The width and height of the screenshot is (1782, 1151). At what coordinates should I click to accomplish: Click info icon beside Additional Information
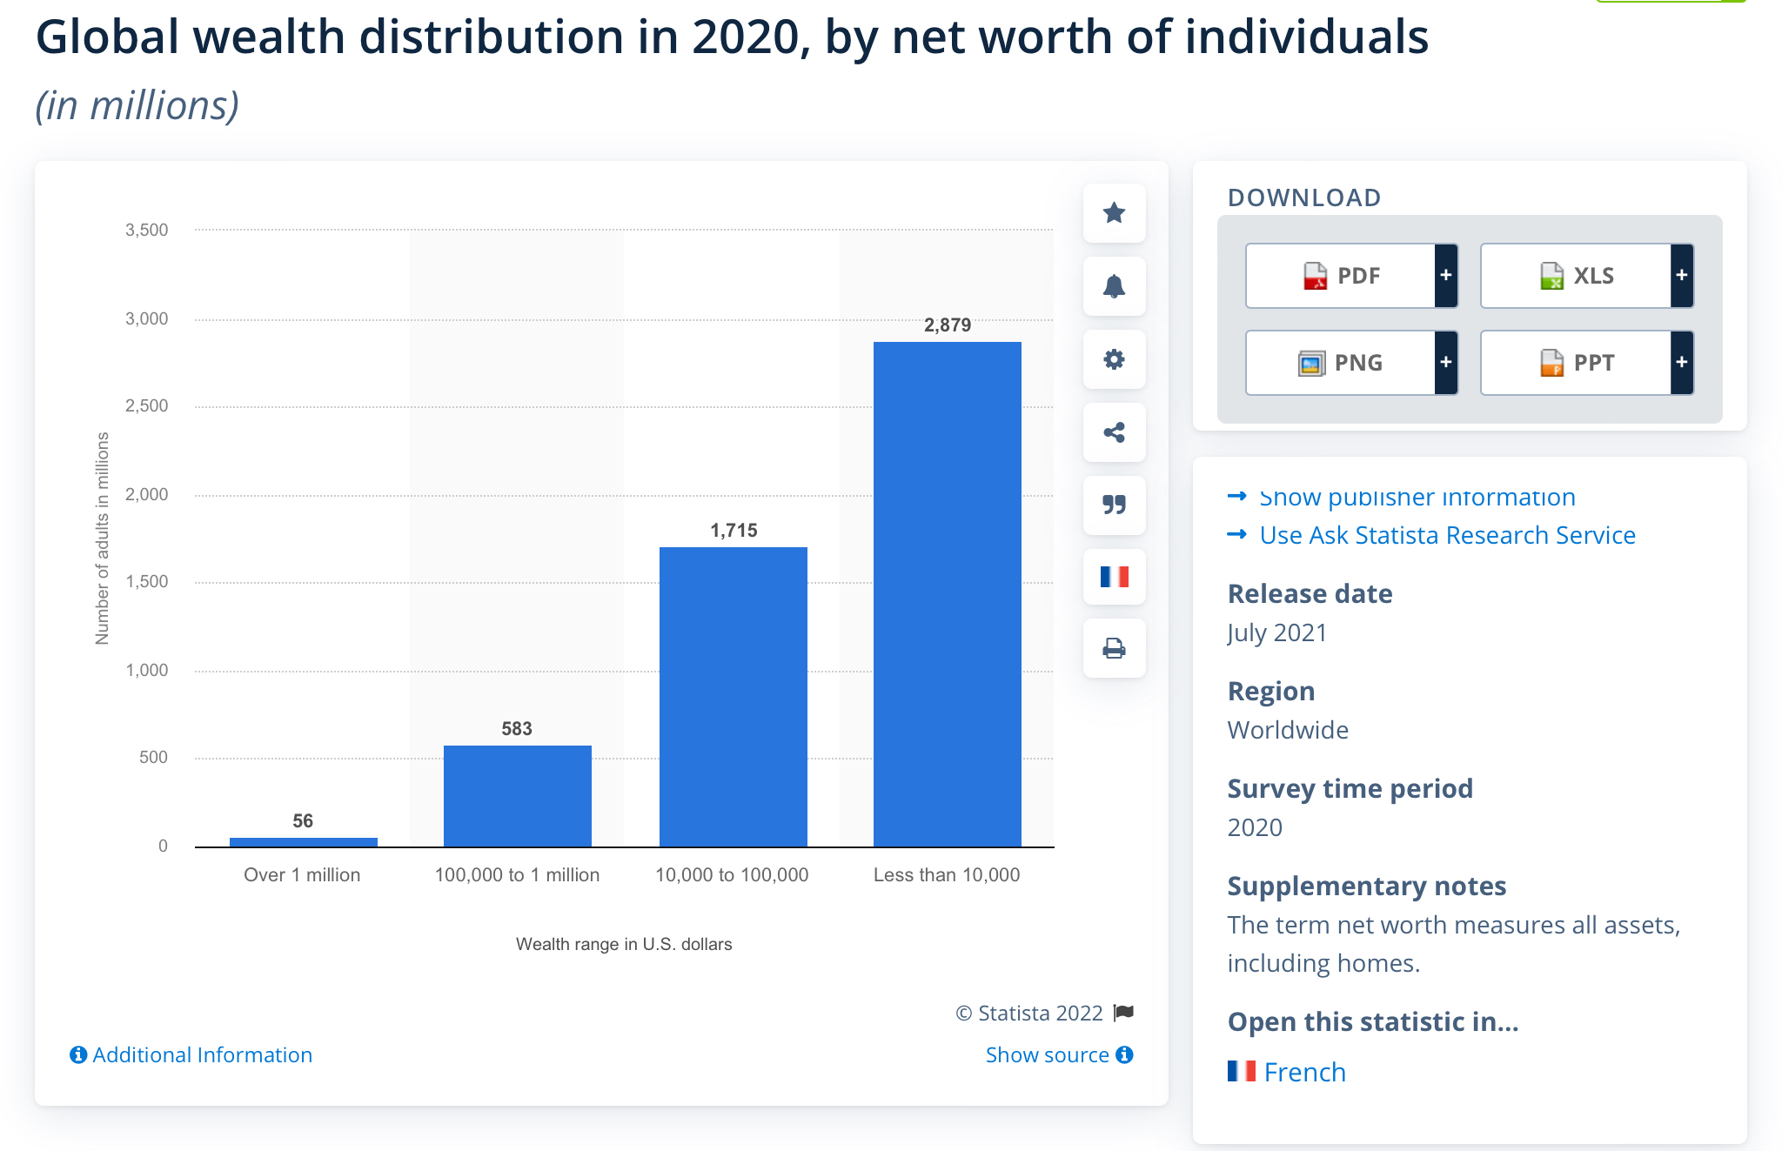tap(78, 1054)
